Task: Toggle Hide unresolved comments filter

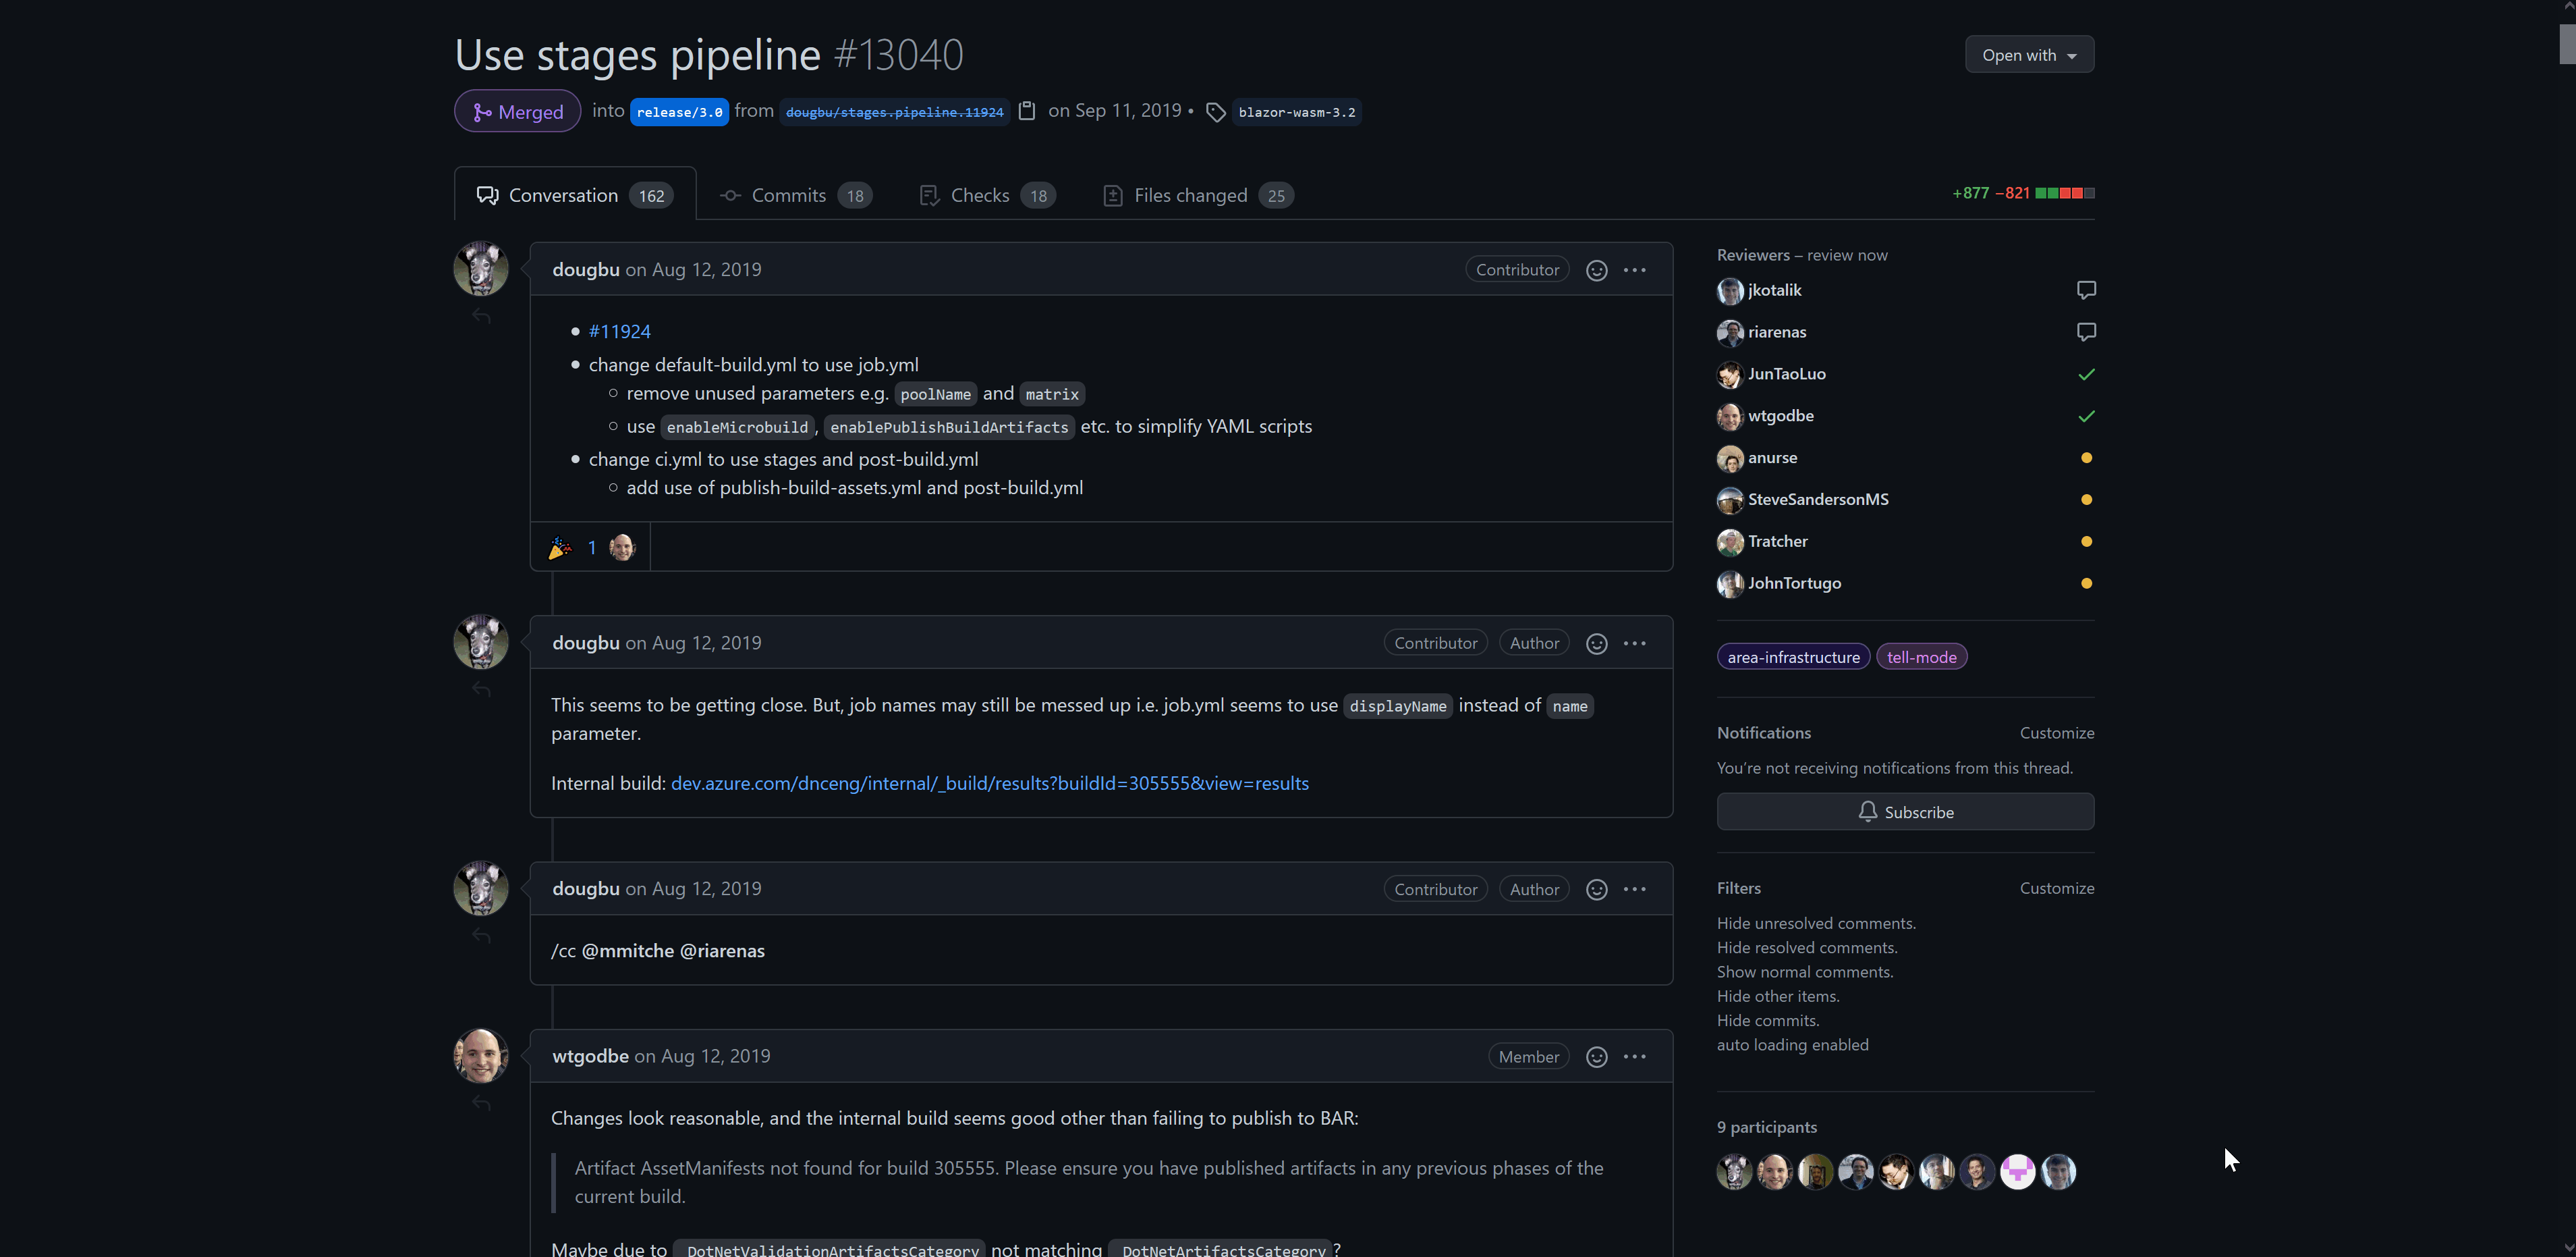Action: click(1816, 923)
